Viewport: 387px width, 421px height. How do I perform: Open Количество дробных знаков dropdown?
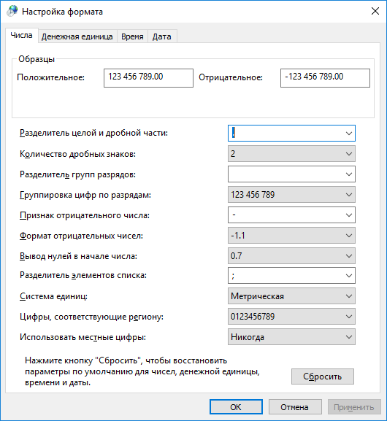tap(291, 153)
